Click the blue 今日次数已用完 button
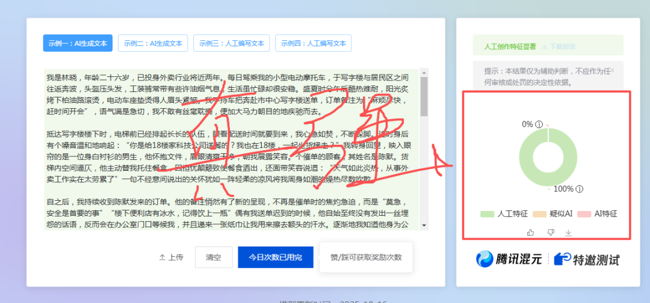Viewport: 650px width, 303px height. [275, 257]
